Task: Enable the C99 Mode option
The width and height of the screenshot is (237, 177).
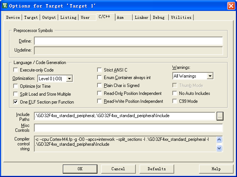Action: click(175, 101)
